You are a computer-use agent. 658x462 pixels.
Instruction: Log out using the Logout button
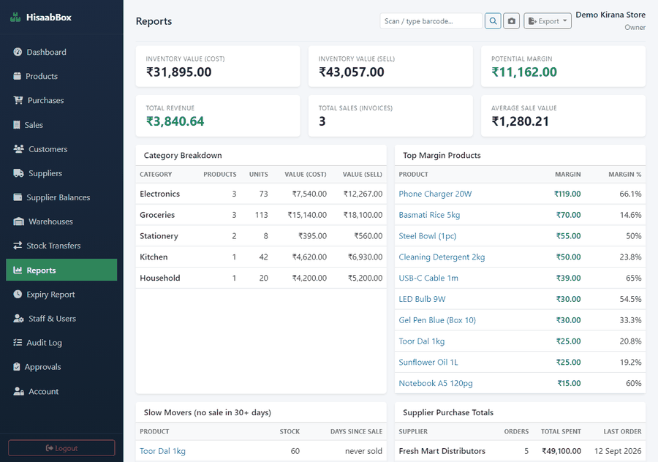coord(61,447)
